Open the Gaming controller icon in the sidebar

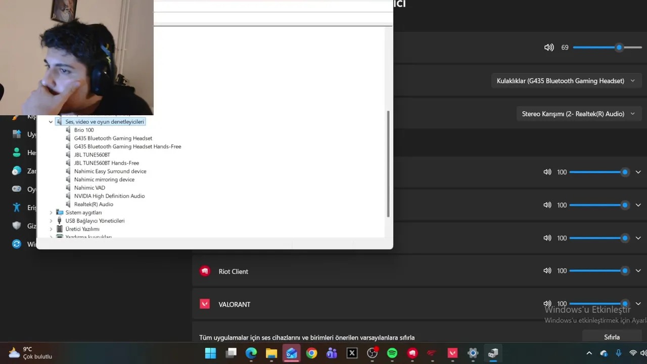17,189
